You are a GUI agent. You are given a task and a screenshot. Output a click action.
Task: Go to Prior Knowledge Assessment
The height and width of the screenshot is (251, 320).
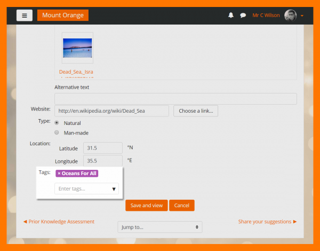pos(59,222)
